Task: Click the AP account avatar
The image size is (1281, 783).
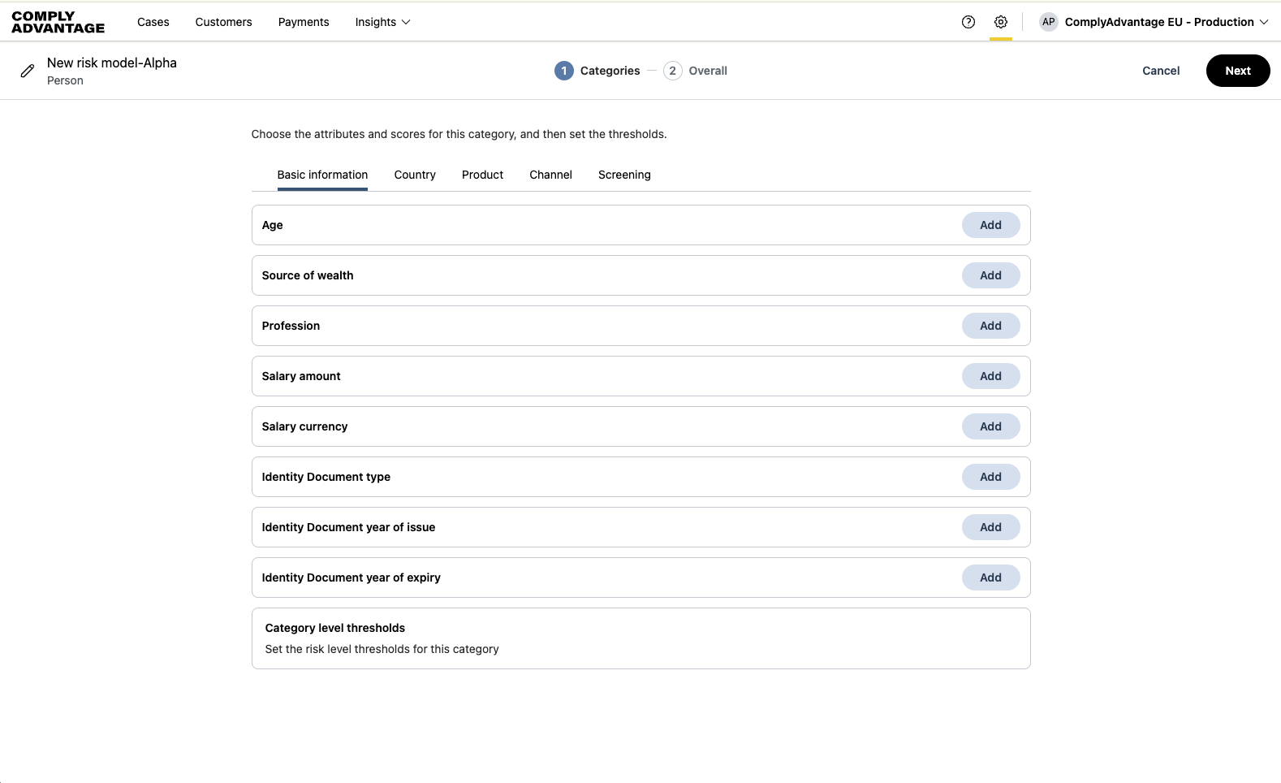Action: tap(1049, 22)
